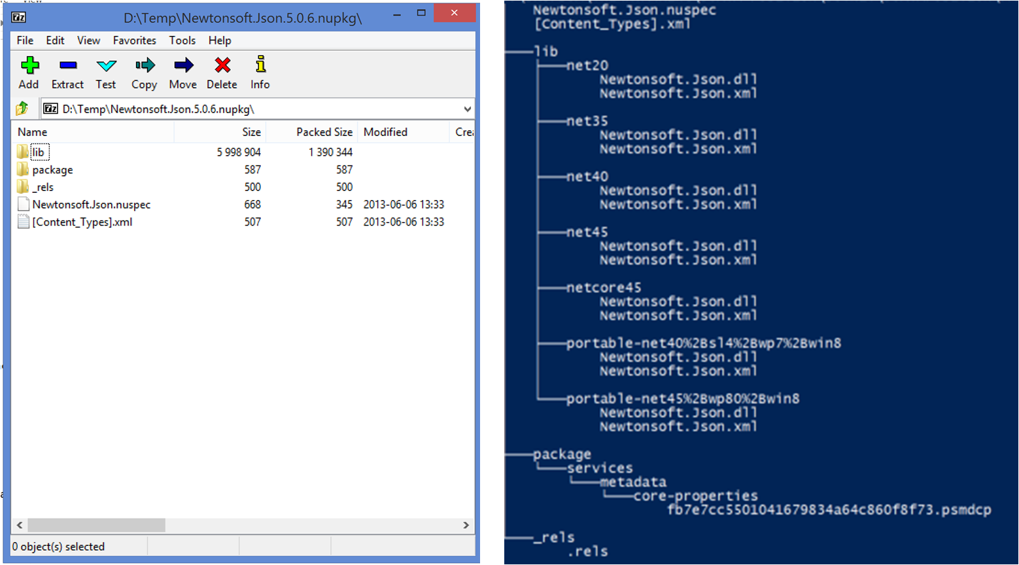Click the 7z application icon in title bar
This screenshot has height=565, width=1019.
pyautogui.click(x=19, y=17)
